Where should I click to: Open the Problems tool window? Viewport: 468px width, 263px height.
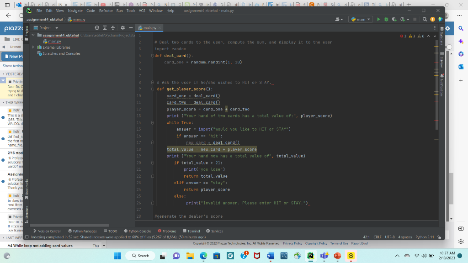coord(167,231)
